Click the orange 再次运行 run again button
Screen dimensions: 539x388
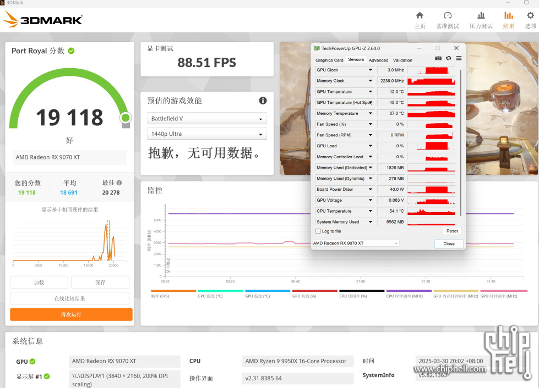(x=71, y=314)
